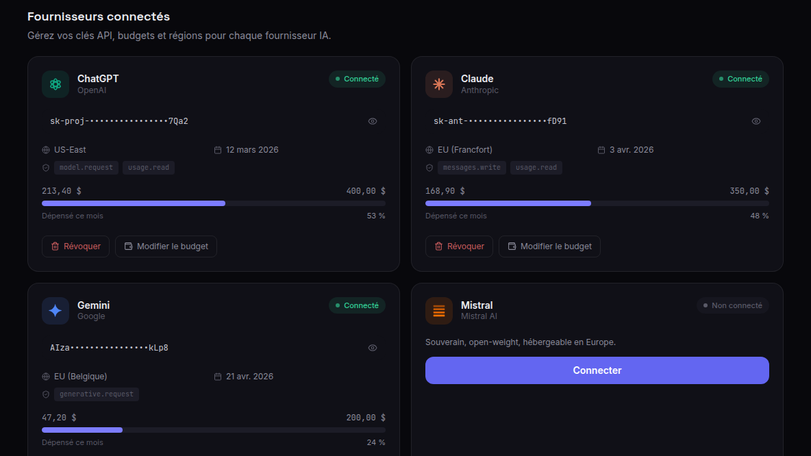Open Modifier le budget for ChatGPT
This screenshot has height=456, width=811.
pyautogui.click(x=166, y=246)
